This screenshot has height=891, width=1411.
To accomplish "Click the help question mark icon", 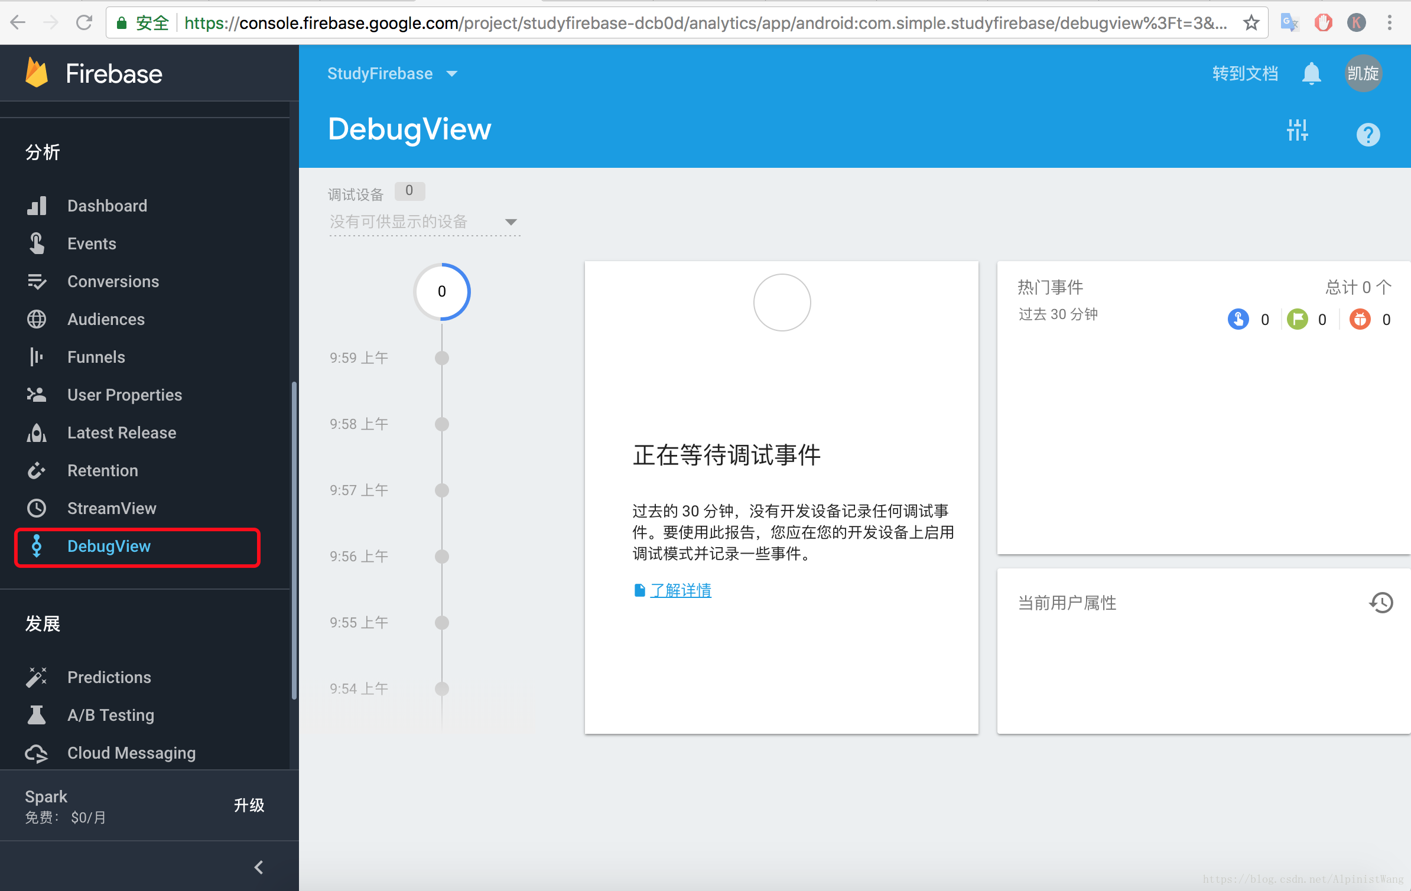I will pyautogui.click(x=1368, y=135).
